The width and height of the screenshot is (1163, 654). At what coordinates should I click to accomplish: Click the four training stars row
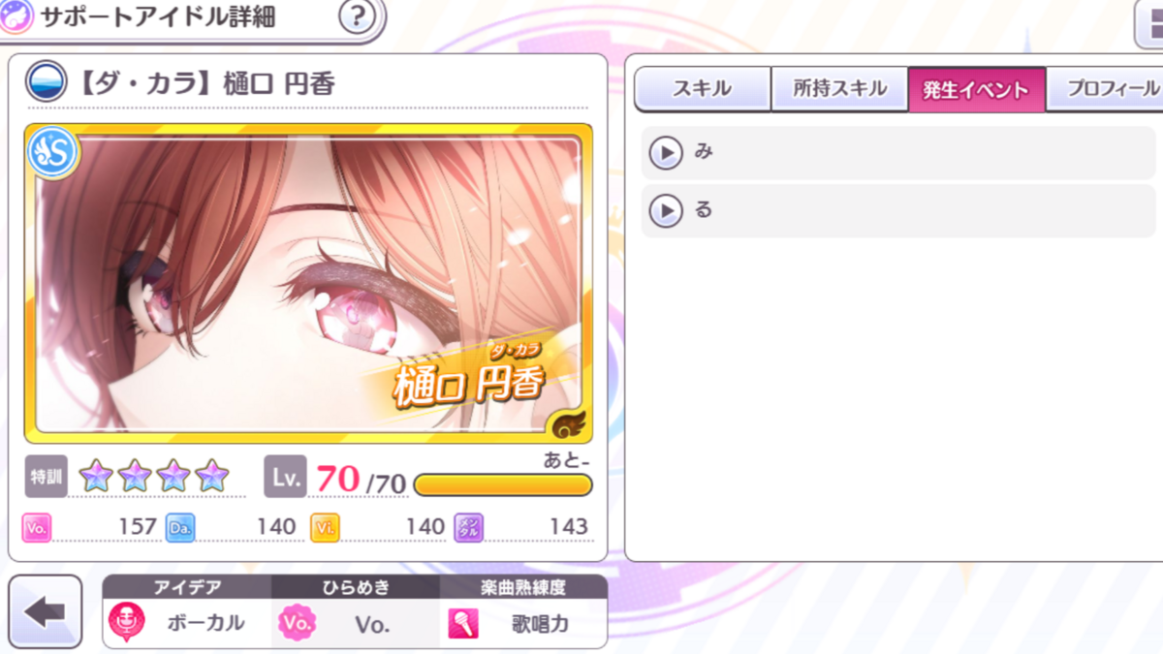155,476
